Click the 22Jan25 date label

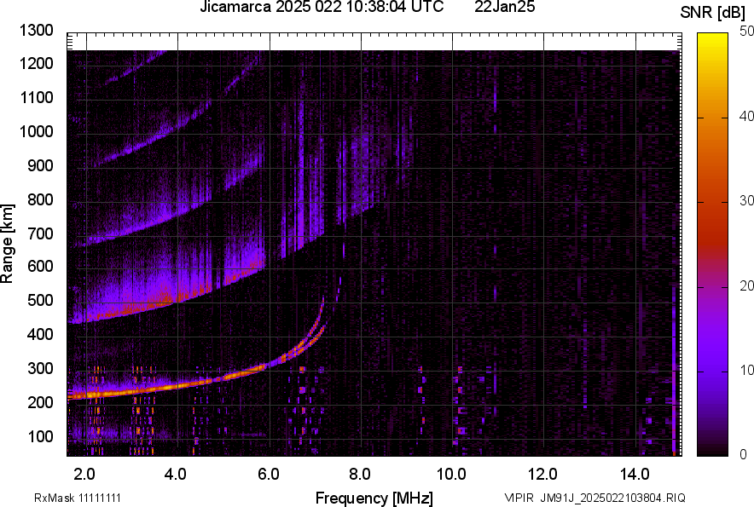505,8
